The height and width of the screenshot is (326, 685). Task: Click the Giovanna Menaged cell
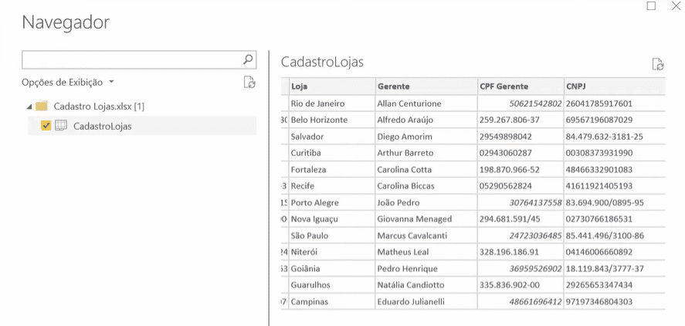(426, 219)
